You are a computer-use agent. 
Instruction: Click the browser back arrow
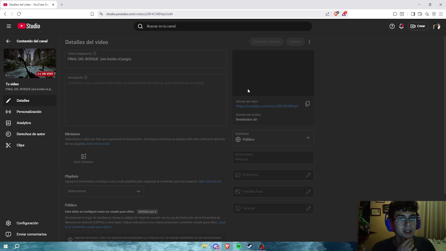[x=5, y=14]
